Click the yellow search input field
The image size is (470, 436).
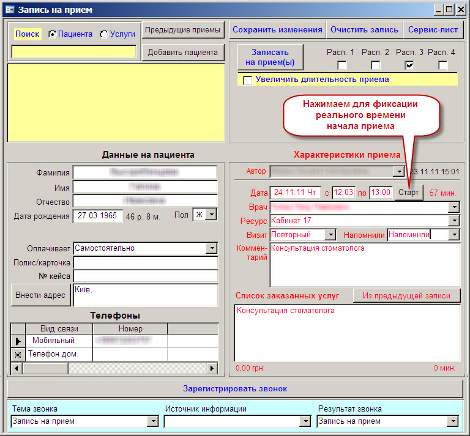tap(73, 51)
